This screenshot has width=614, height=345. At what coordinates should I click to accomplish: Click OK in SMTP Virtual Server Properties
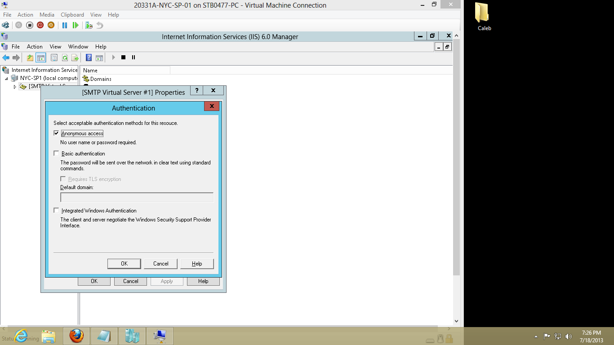click(x=94, y=281)
